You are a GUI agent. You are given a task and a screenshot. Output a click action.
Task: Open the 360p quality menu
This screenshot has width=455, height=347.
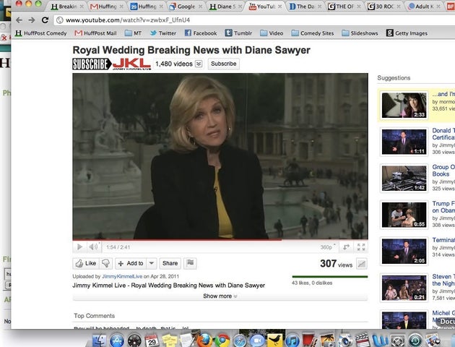328,247
